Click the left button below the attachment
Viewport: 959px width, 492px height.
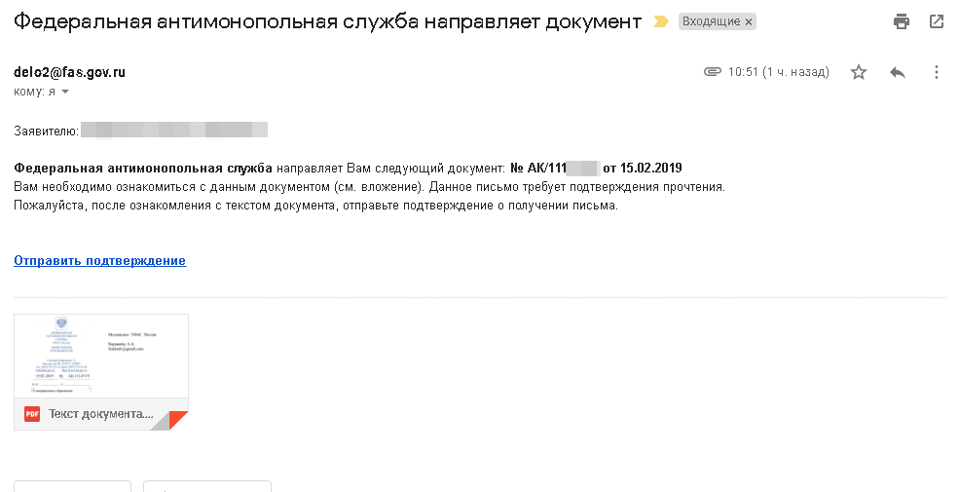tap(72, 486)
